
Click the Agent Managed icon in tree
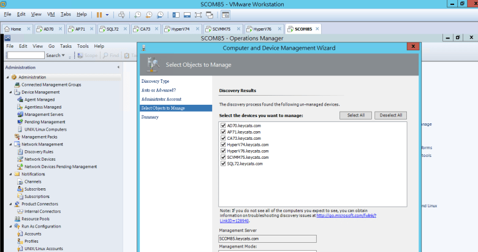20,99
